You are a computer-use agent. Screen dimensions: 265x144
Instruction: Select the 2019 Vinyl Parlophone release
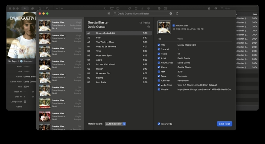pos(60,25)
